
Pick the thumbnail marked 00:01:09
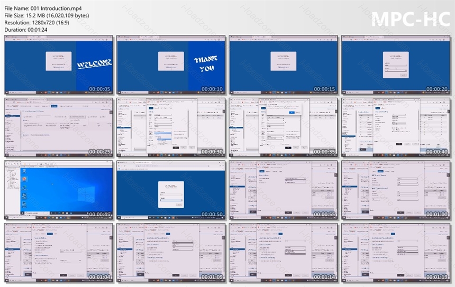tap(171, 253)
